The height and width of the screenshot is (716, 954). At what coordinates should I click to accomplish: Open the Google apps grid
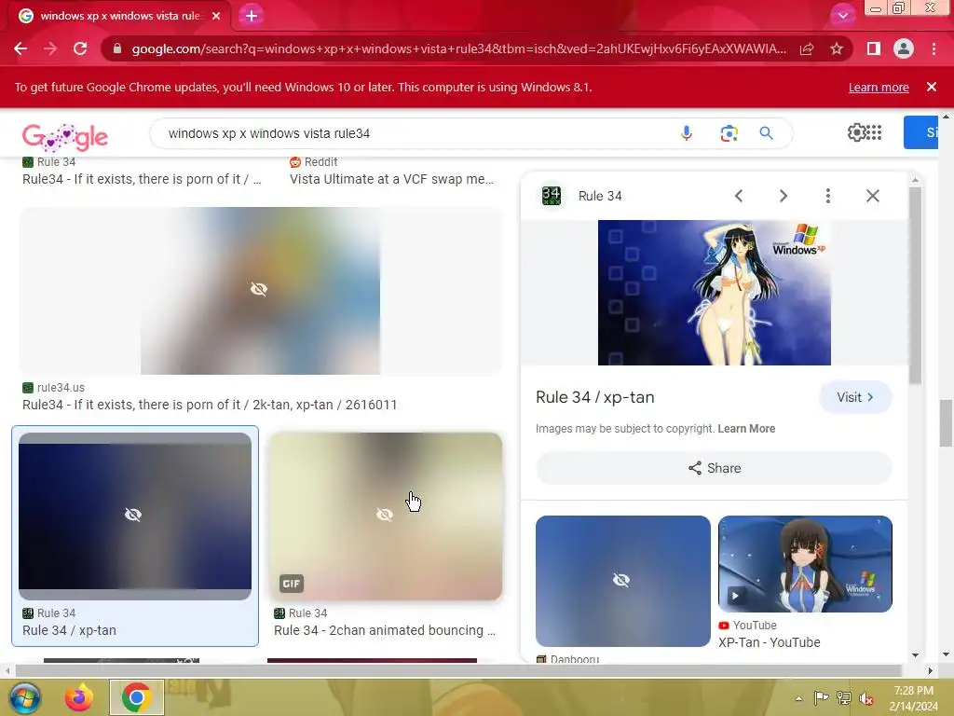tap(874, 132)
